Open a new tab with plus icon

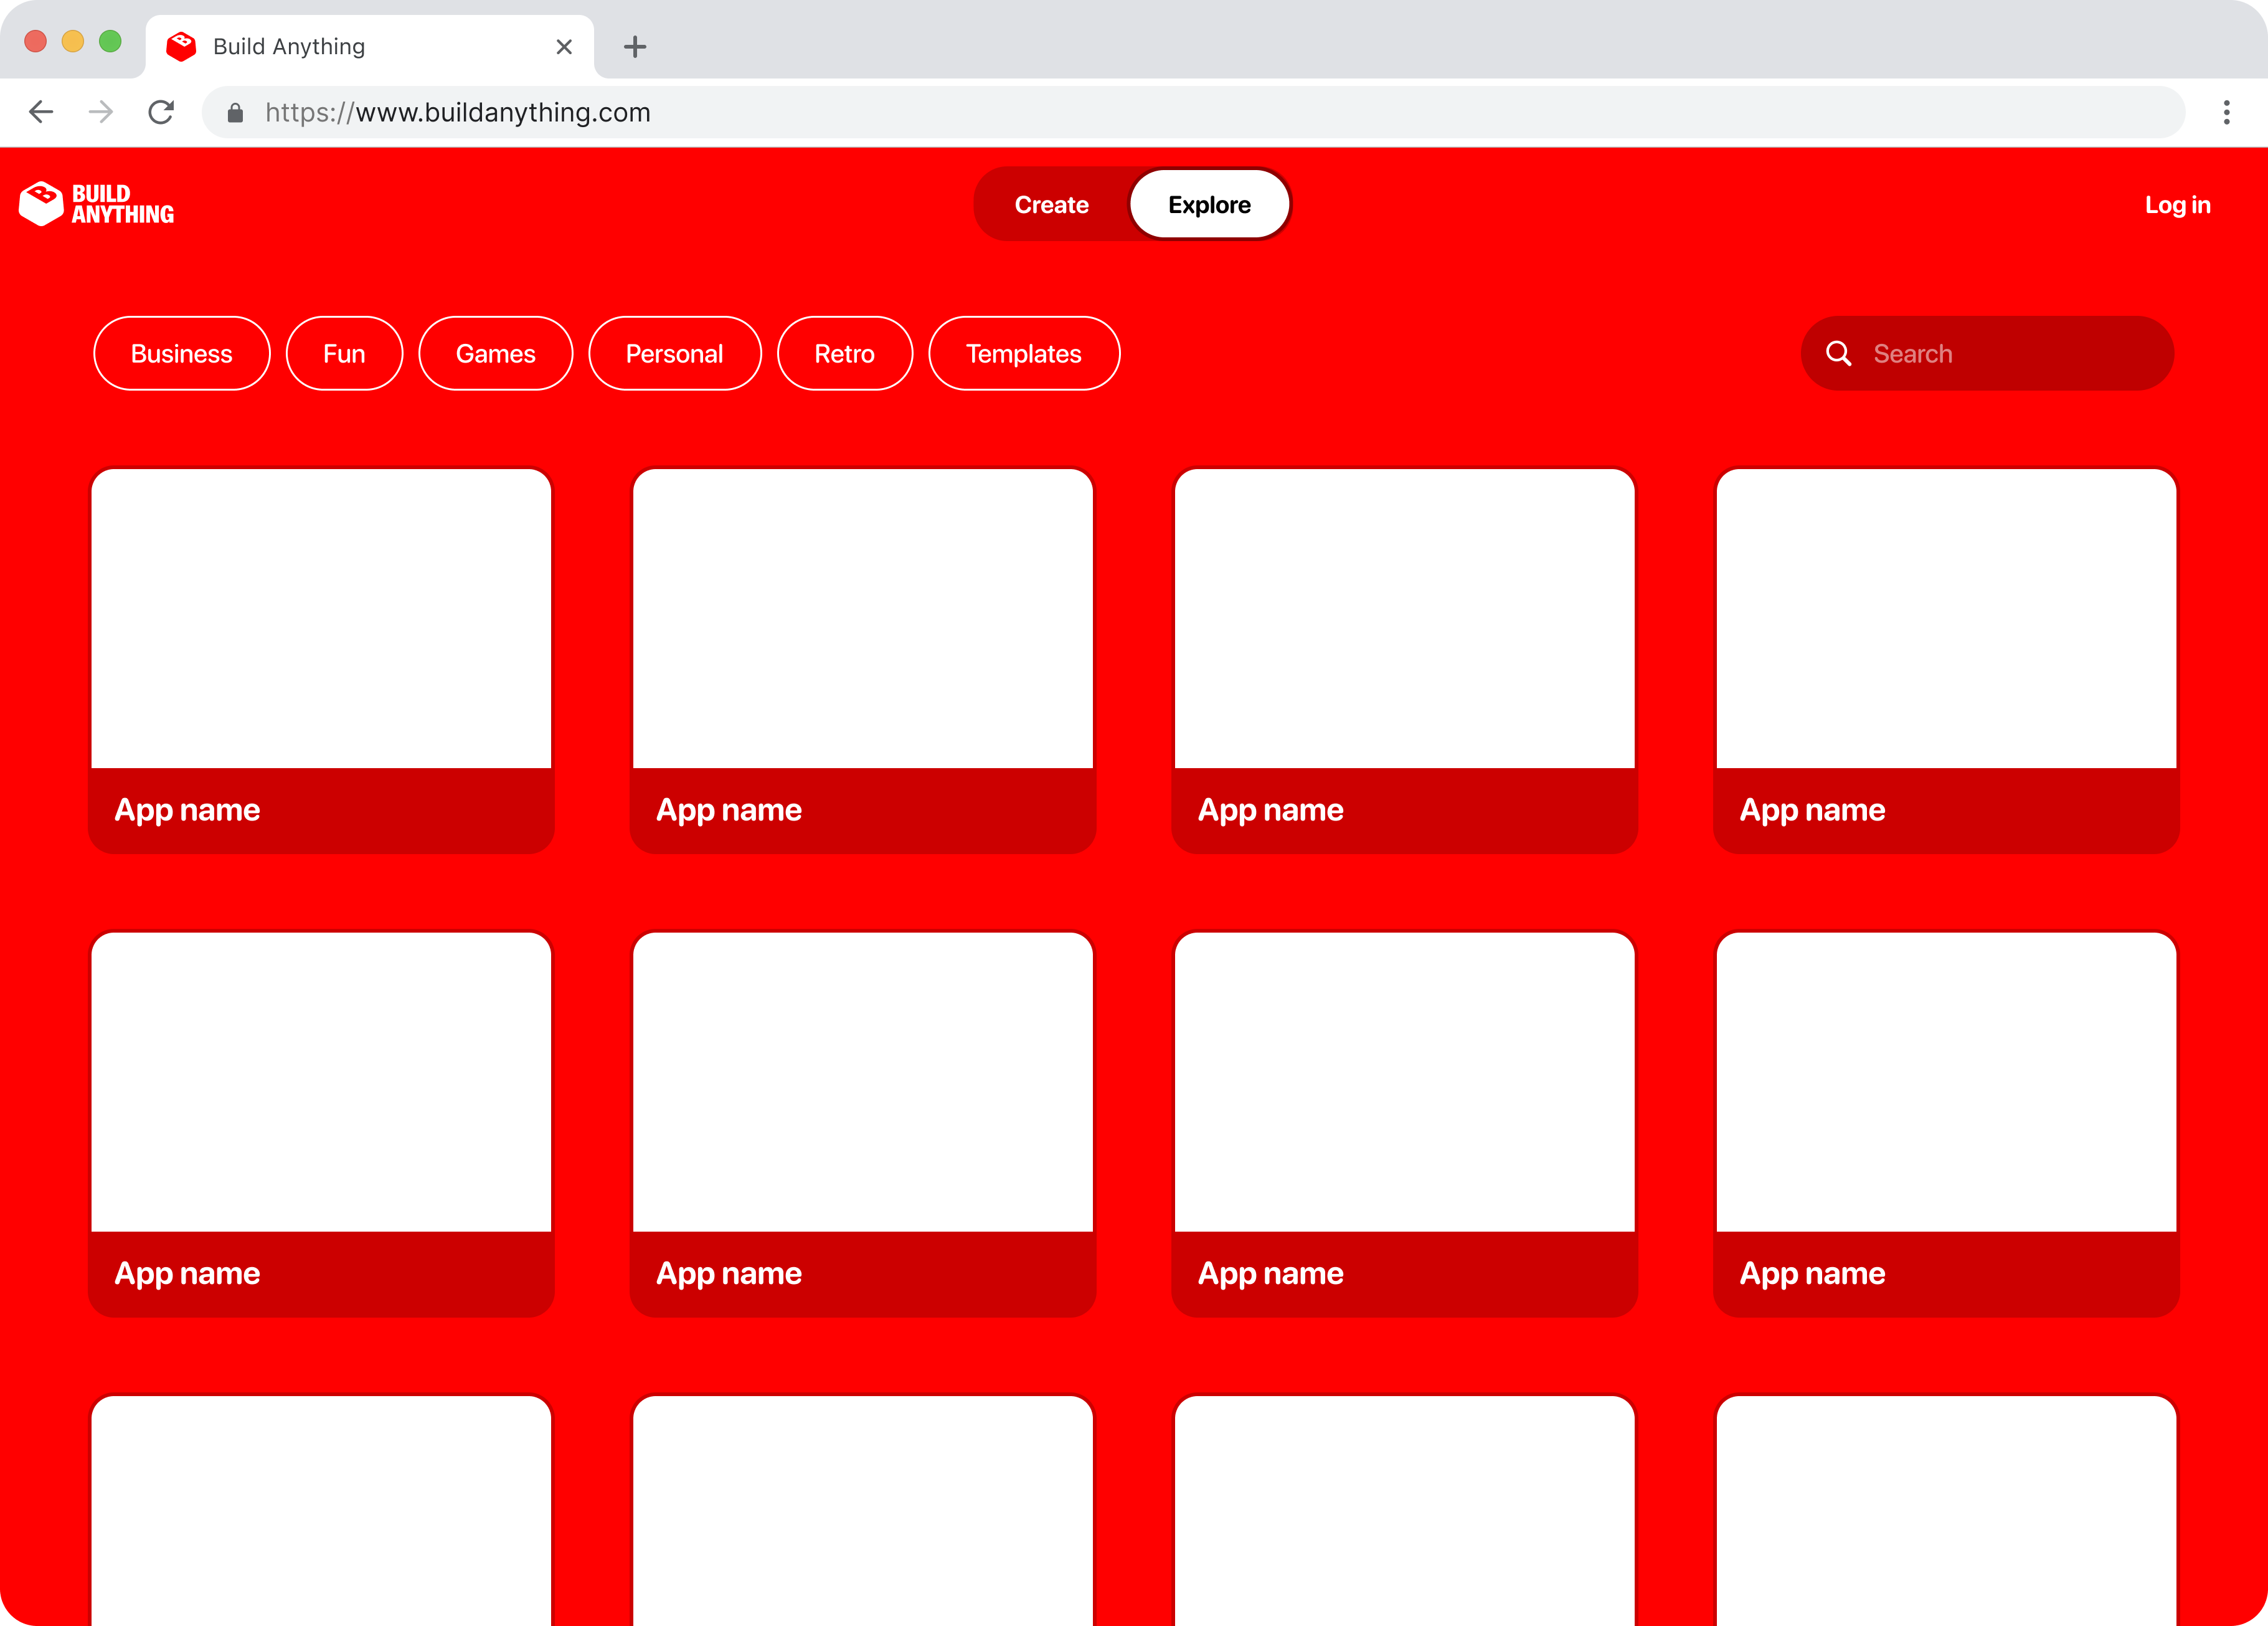pos(635,47)
